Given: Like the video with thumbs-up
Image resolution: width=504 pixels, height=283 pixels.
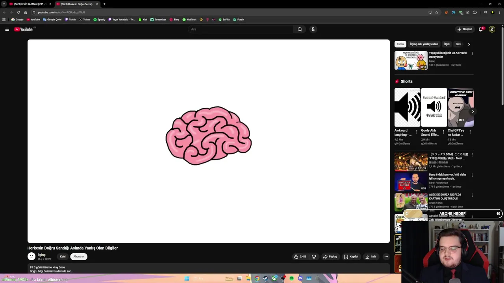Looking at the screenshot, I should click(300, 257).
